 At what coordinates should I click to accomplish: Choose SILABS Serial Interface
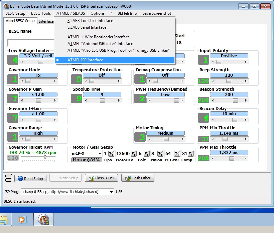click(x=115, y=27)
